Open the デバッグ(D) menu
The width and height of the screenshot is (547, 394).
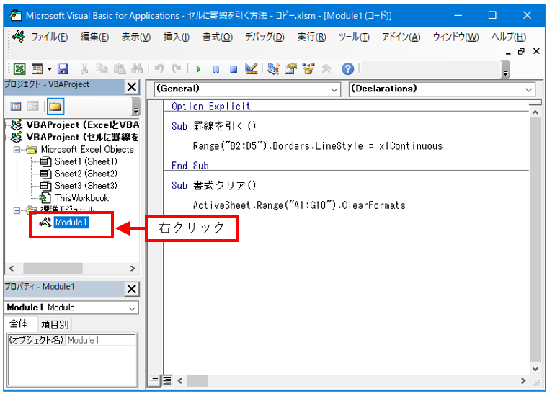(x=264, y=37)
